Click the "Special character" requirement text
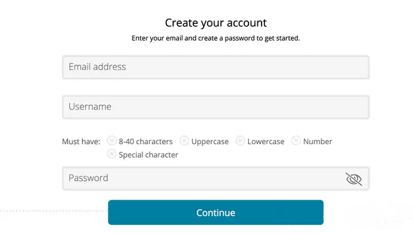 [x=148, y=155]
